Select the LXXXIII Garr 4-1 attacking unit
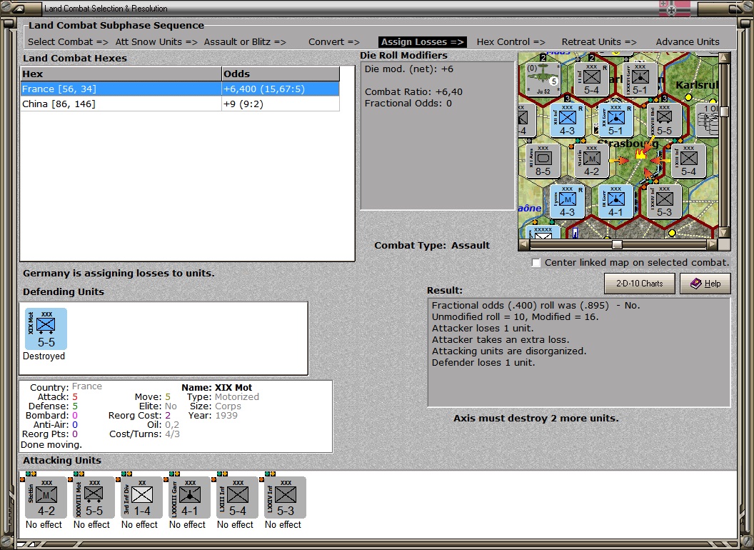This screenshot has height=550, width=754. [x=189, y=498]
